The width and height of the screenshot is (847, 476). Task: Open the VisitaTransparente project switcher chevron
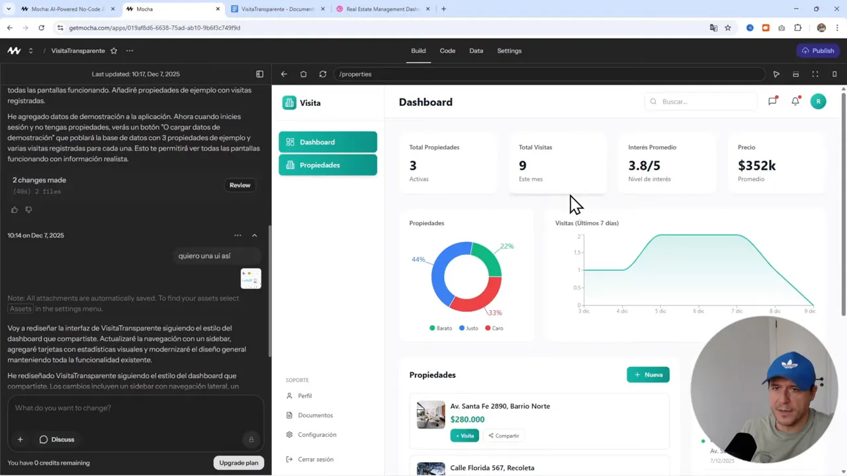coord(30,50)
